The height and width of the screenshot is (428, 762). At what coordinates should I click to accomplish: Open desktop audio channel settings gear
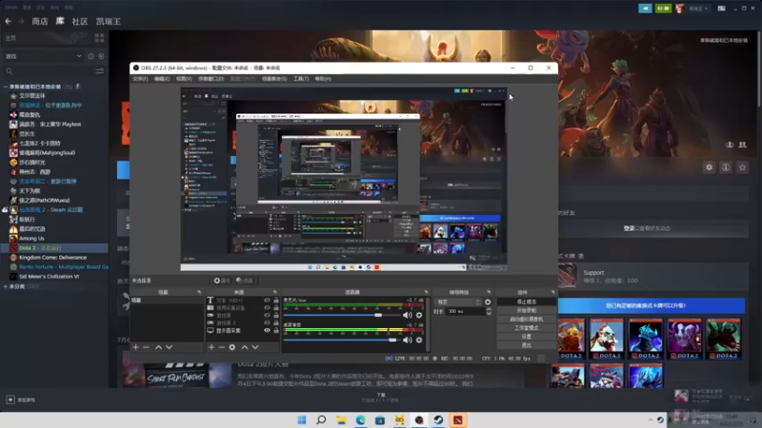click(x=419, y=340)
